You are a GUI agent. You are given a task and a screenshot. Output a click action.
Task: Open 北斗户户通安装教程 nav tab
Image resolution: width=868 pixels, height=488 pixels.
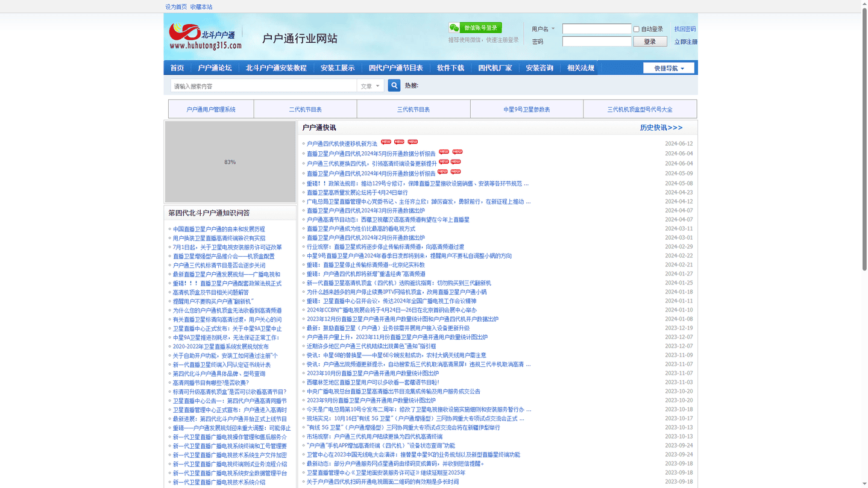pos(276,68)
